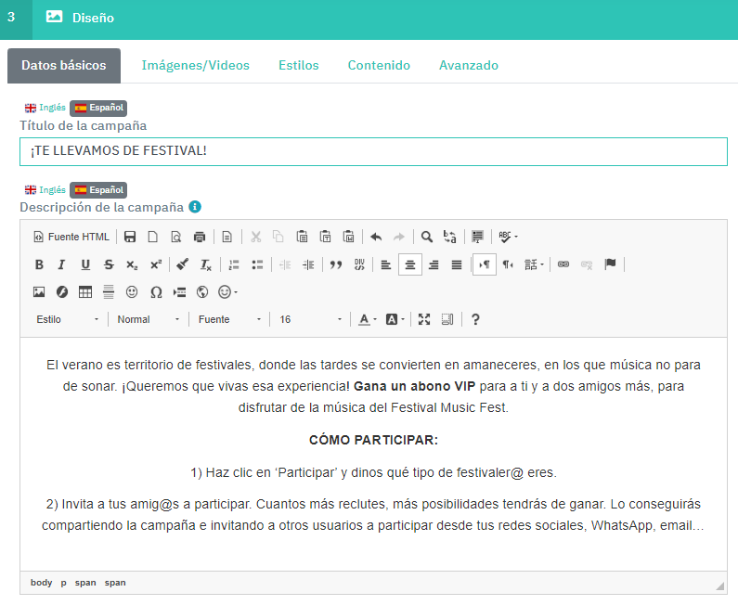Open the font size 16 dropdown
This screenshot has width=738, height=605.
(x=310, y=319)
